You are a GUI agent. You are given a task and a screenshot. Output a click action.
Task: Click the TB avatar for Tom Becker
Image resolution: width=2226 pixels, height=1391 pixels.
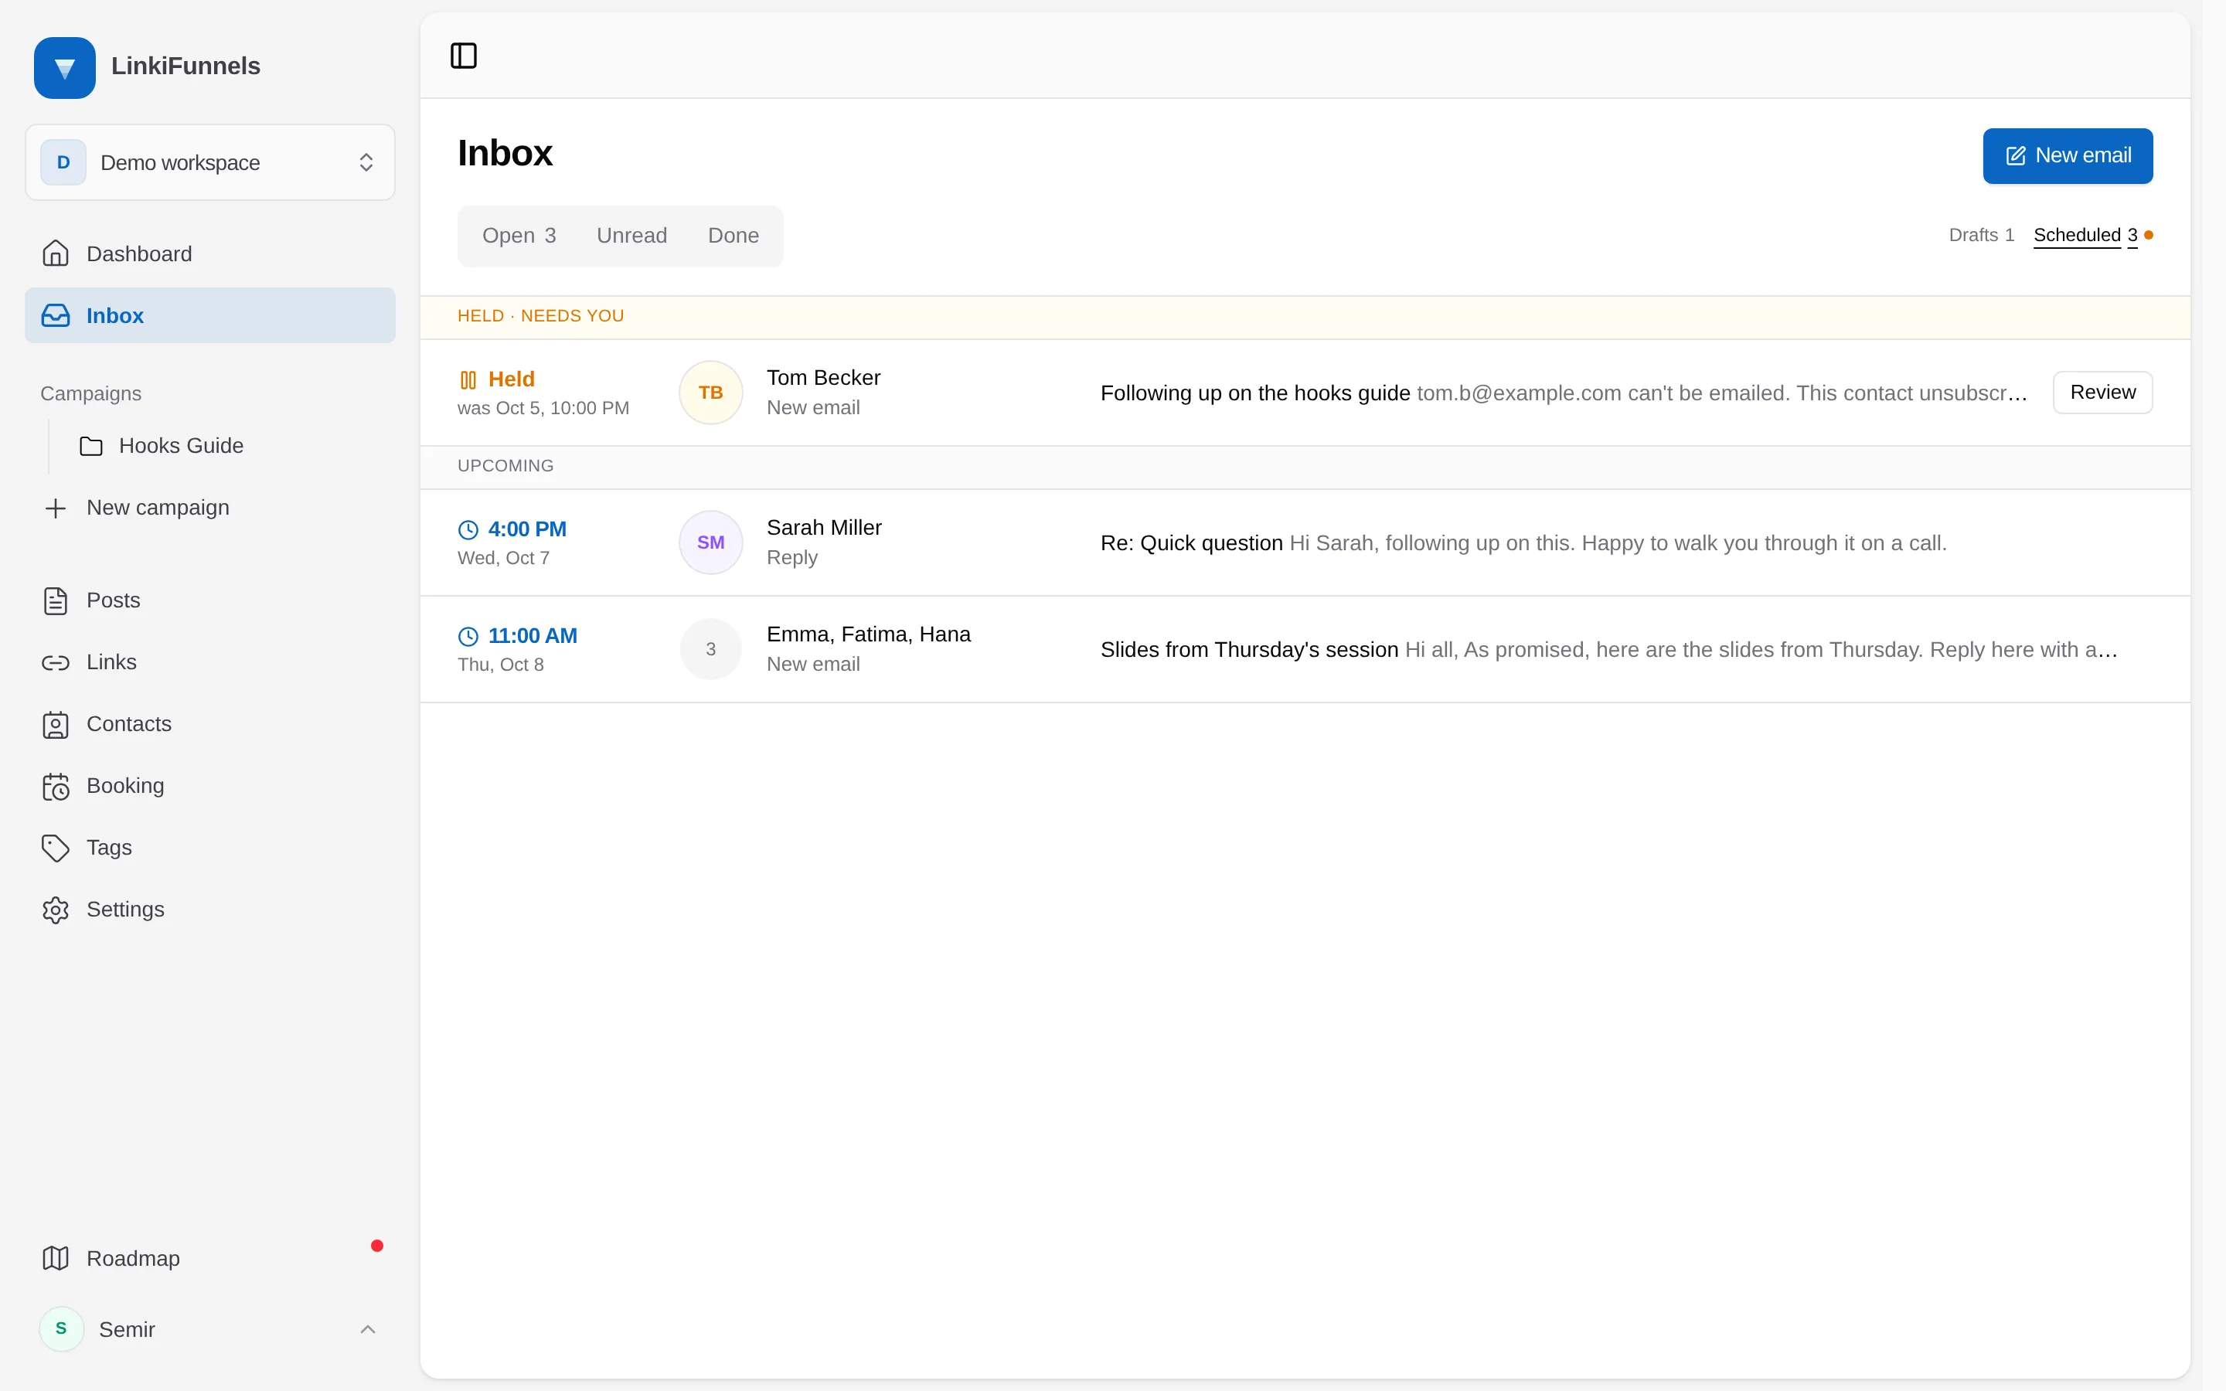point(710,393)
